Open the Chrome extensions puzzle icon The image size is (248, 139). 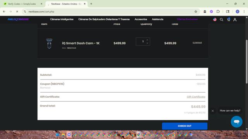(x=218, y=12)
